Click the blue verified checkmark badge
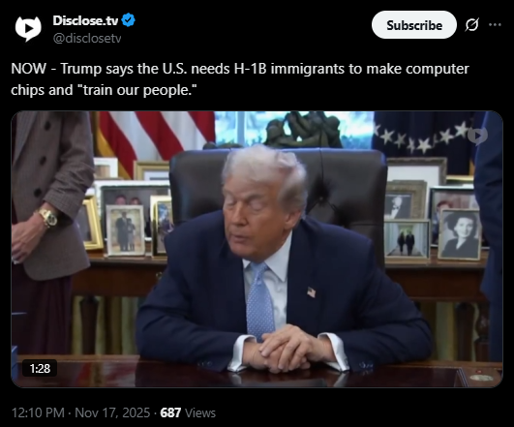This screenshot has width=514, height=427. [x=128, y=20]
